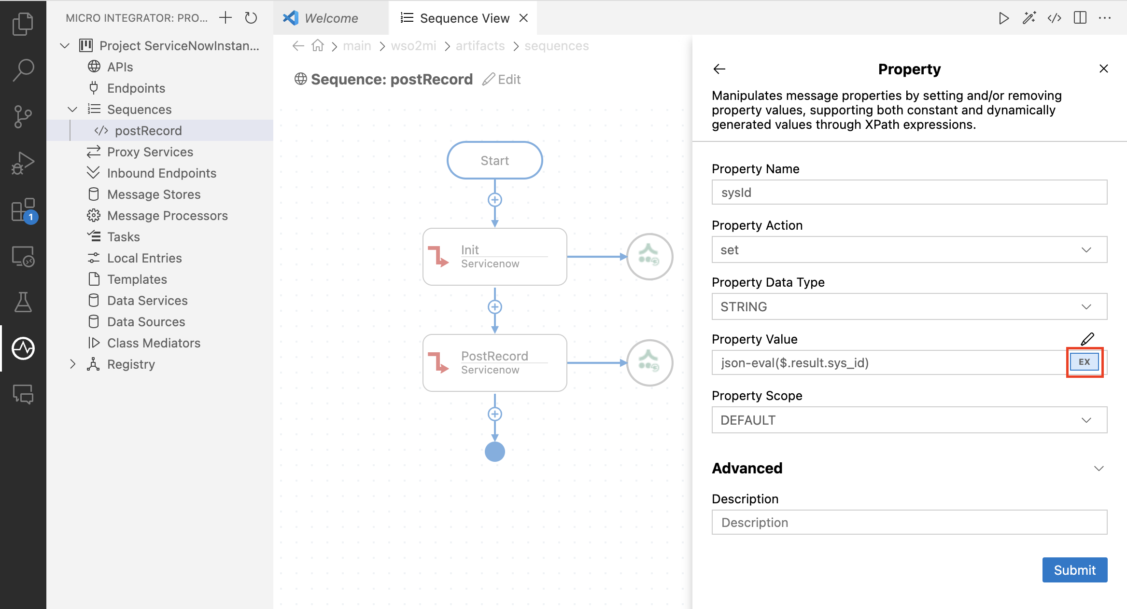Add mediator after Init Servicenow node

click(495, 307)
